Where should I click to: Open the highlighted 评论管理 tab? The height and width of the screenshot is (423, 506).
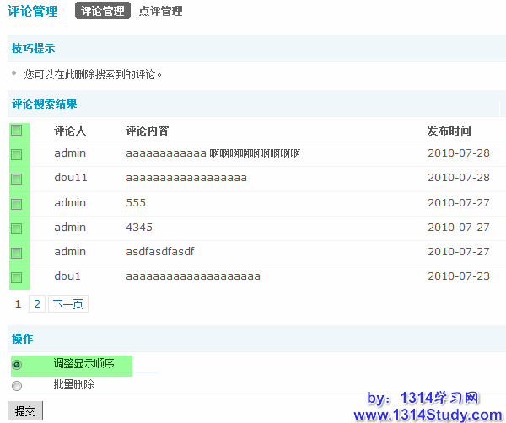point(102,12)
